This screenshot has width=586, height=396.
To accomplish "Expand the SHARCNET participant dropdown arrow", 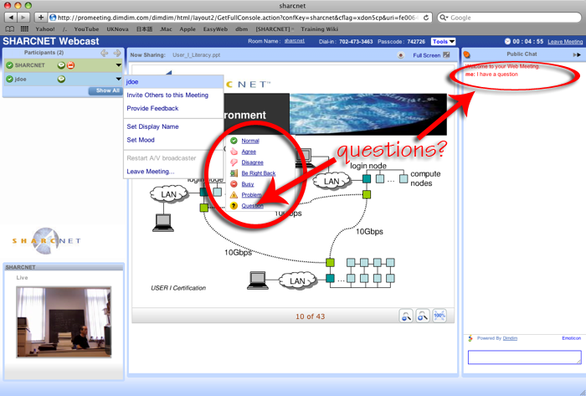I will (x=118, y=65).
